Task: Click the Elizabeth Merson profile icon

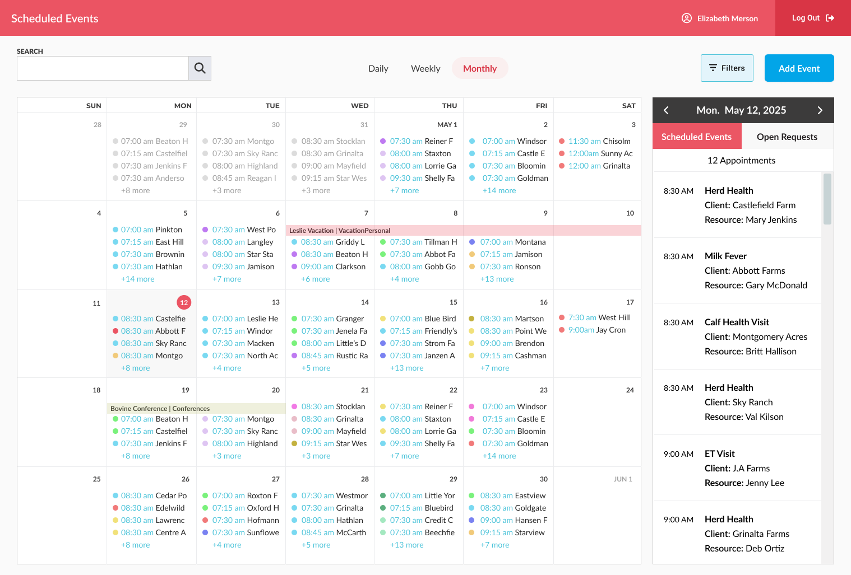Action: coord(686,18)
